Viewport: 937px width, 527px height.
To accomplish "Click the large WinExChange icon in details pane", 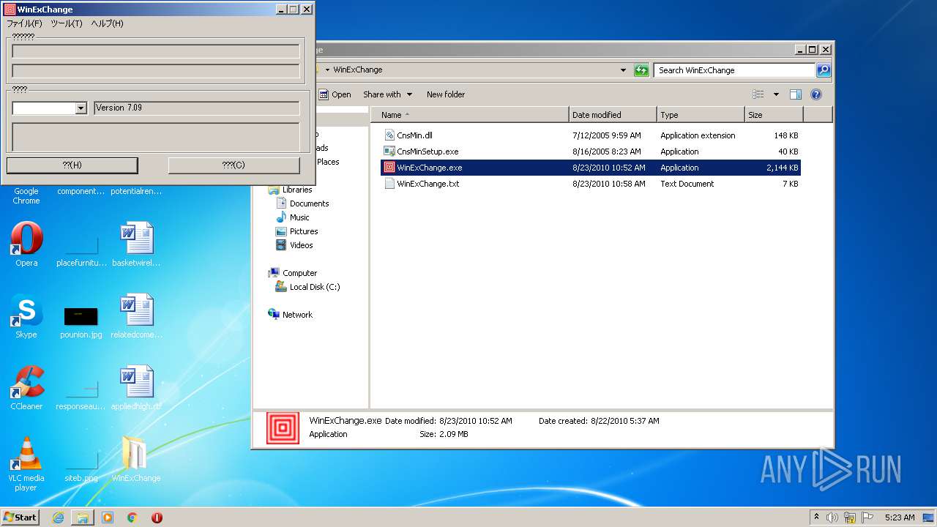I will pyautogui.click(x=283, y=428).
